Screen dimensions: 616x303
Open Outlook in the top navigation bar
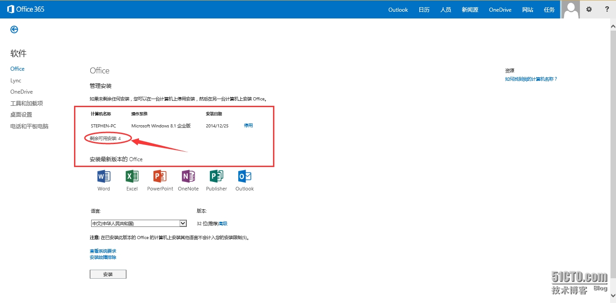pos(398,10)
